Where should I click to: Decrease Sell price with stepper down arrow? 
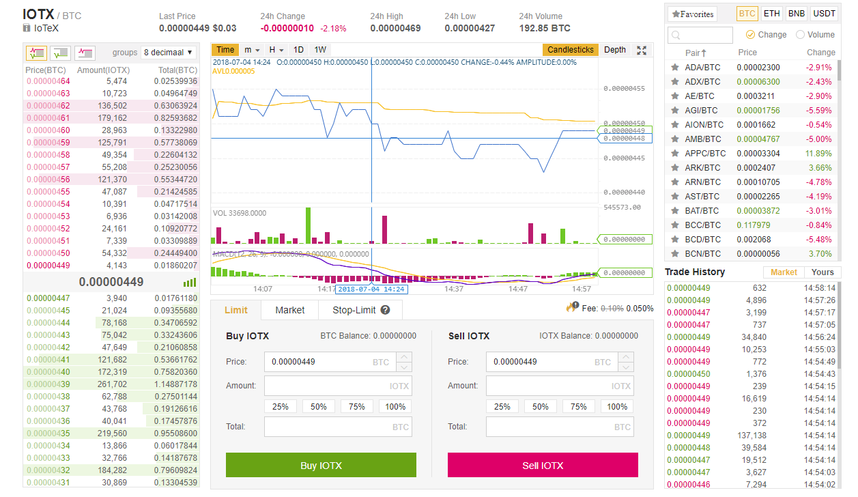pyautogui.click(x=626, y=367)
